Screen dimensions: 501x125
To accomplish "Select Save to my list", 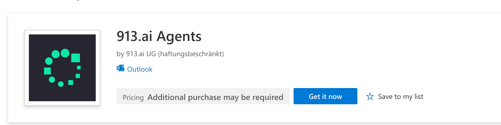I will tap(400, 97).
